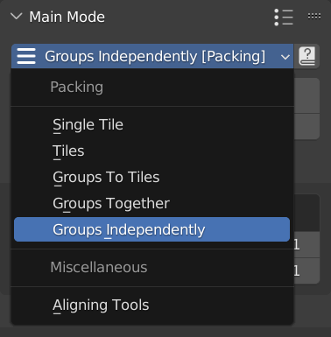
Task: Click the Groups Independently [Packing] selector text
Action: pos(155,56)
